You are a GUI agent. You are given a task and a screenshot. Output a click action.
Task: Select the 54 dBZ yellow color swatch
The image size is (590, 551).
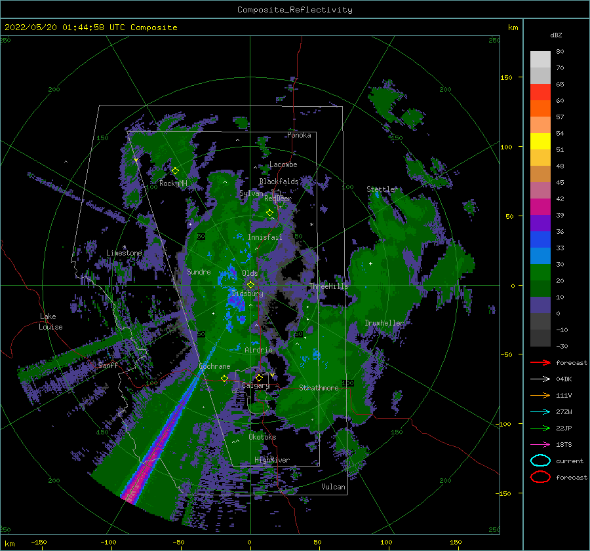(x=540, y=141)
